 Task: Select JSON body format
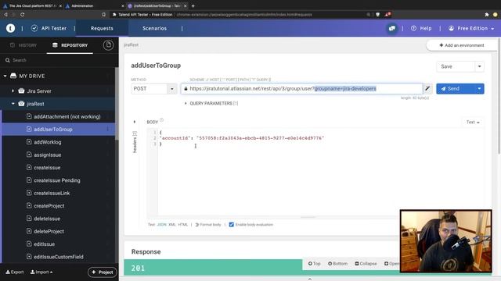(x=162, y=225)
